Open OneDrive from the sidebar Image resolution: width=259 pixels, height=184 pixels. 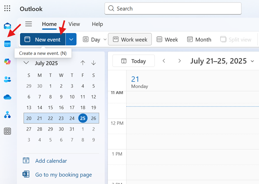pos(7,97)
